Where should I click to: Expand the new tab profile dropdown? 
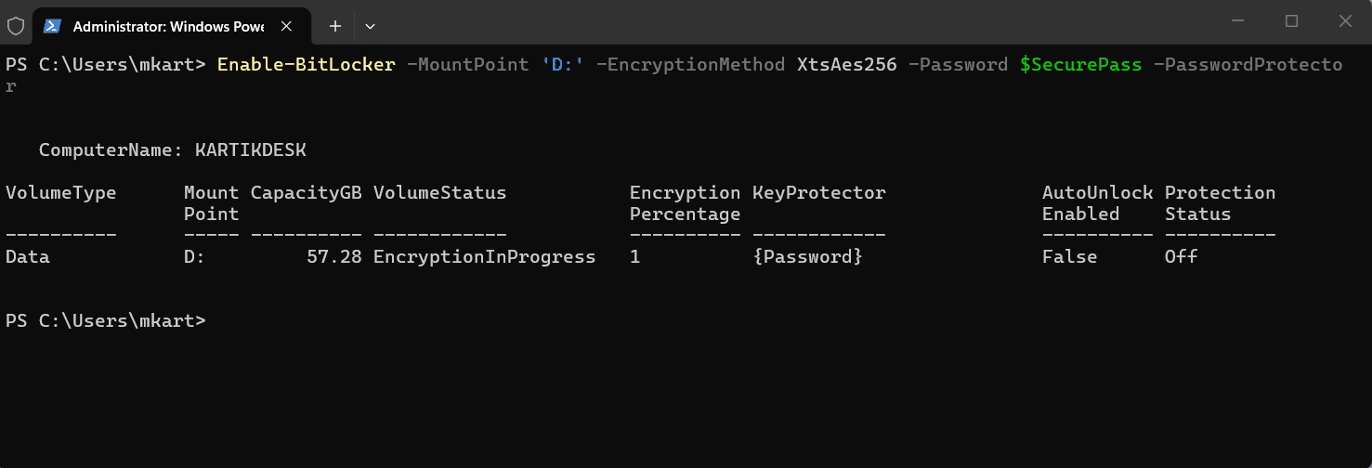click(x=370, y=26)
